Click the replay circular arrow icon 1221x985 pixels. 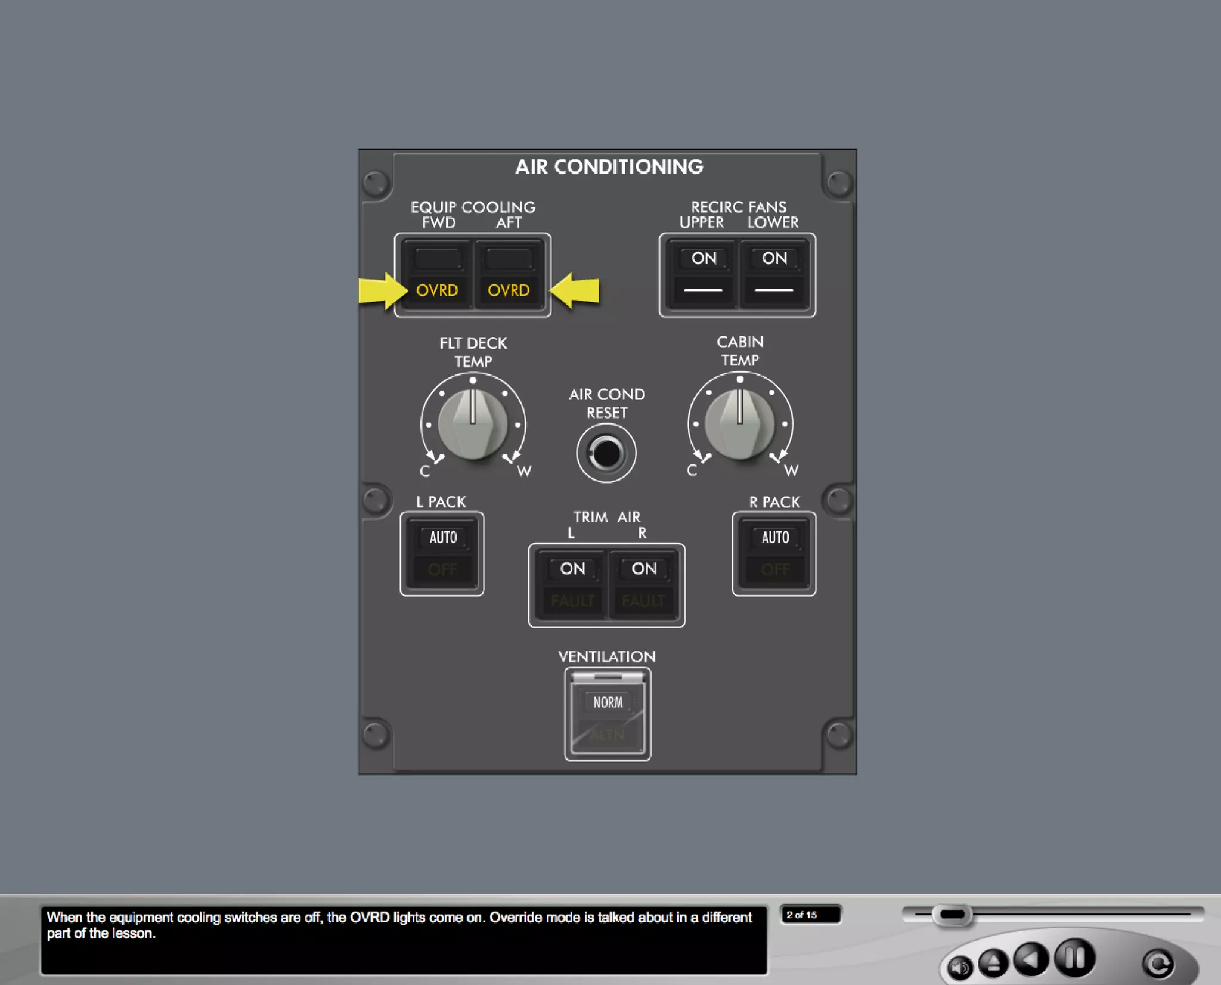[1158, 964]
